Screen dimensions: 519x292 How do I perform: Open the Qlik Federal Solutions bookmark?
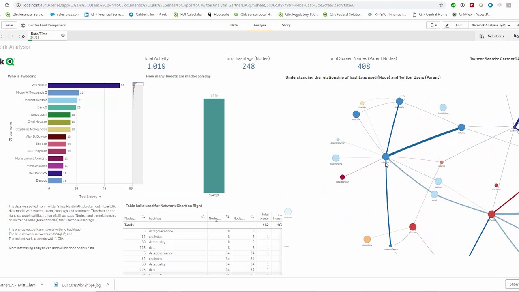343,14
